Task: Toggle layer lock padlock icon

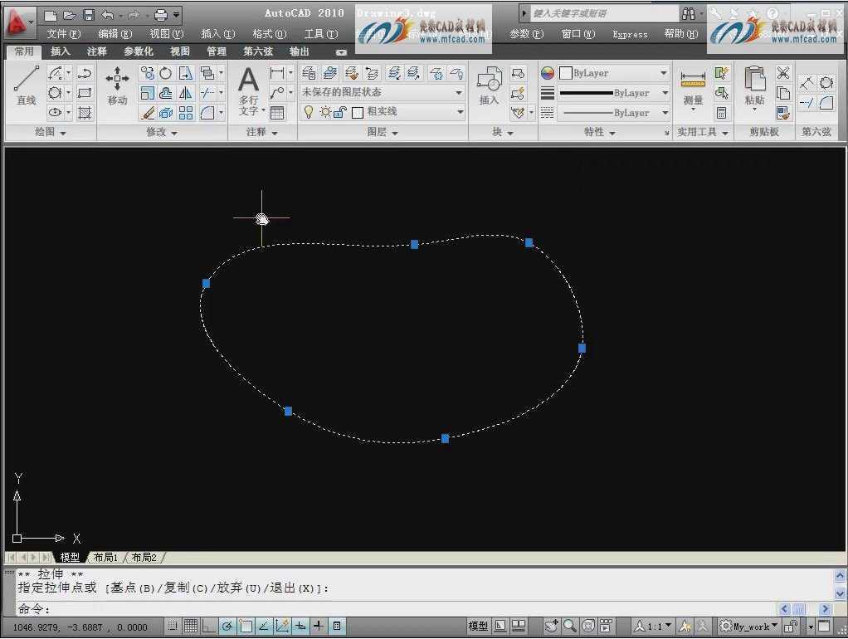Action: pyautogui.click(x=339, y=112)
